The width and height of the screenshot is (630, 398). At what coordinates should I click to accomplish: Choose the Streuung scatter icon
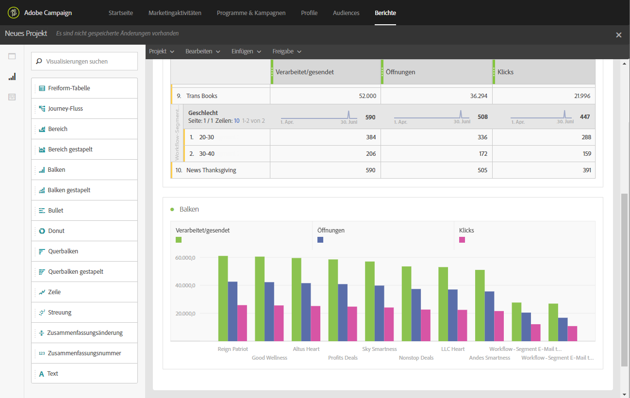(42, 313)
